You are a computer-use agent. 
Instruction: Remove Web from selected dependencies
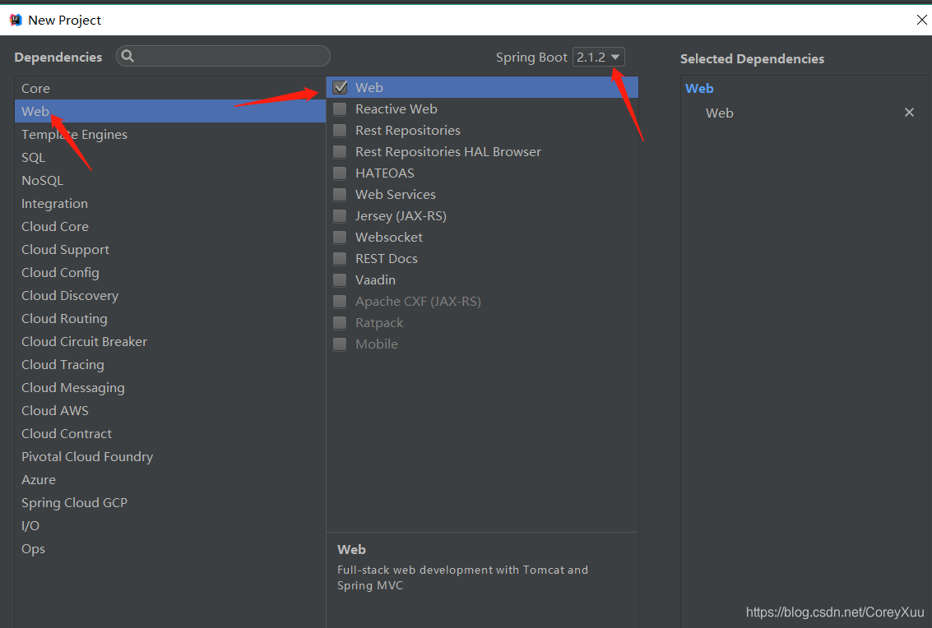909,113
